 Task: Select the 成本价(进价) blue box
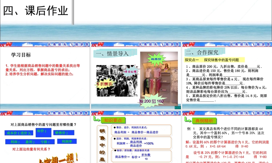(19, 133)
